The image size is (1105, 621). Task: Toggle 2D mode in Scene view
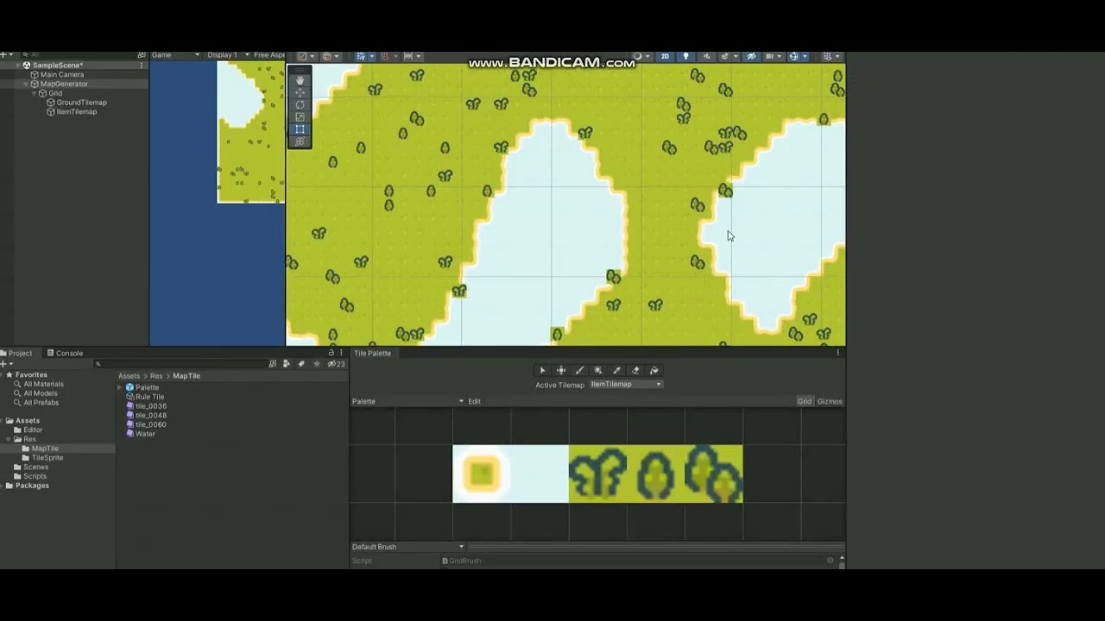[x=665, y=56]
